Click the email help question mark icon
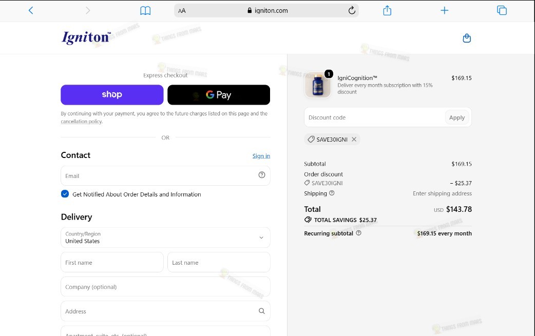This screenshot has width=535, height=336. (x=262, y=175)
